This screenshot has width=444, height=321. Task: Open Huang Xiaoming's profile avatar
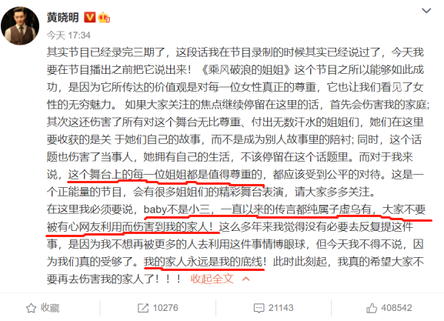pyautogui.click(x=20, y=25)
